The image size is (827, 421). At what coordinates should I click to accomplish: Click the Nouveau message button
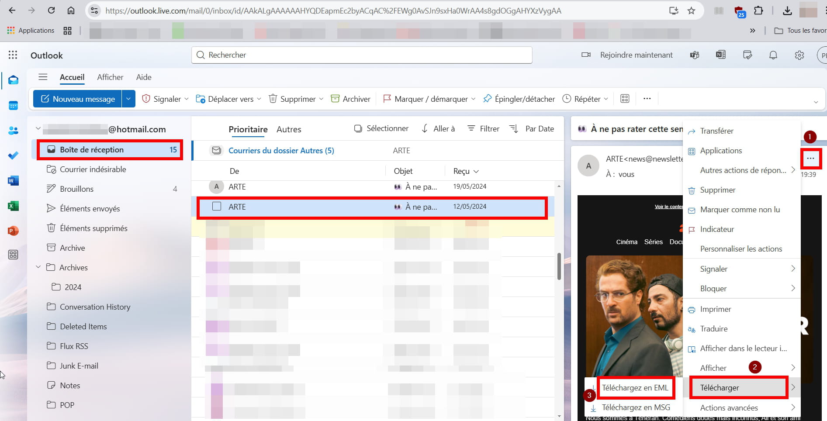point(78,99)
